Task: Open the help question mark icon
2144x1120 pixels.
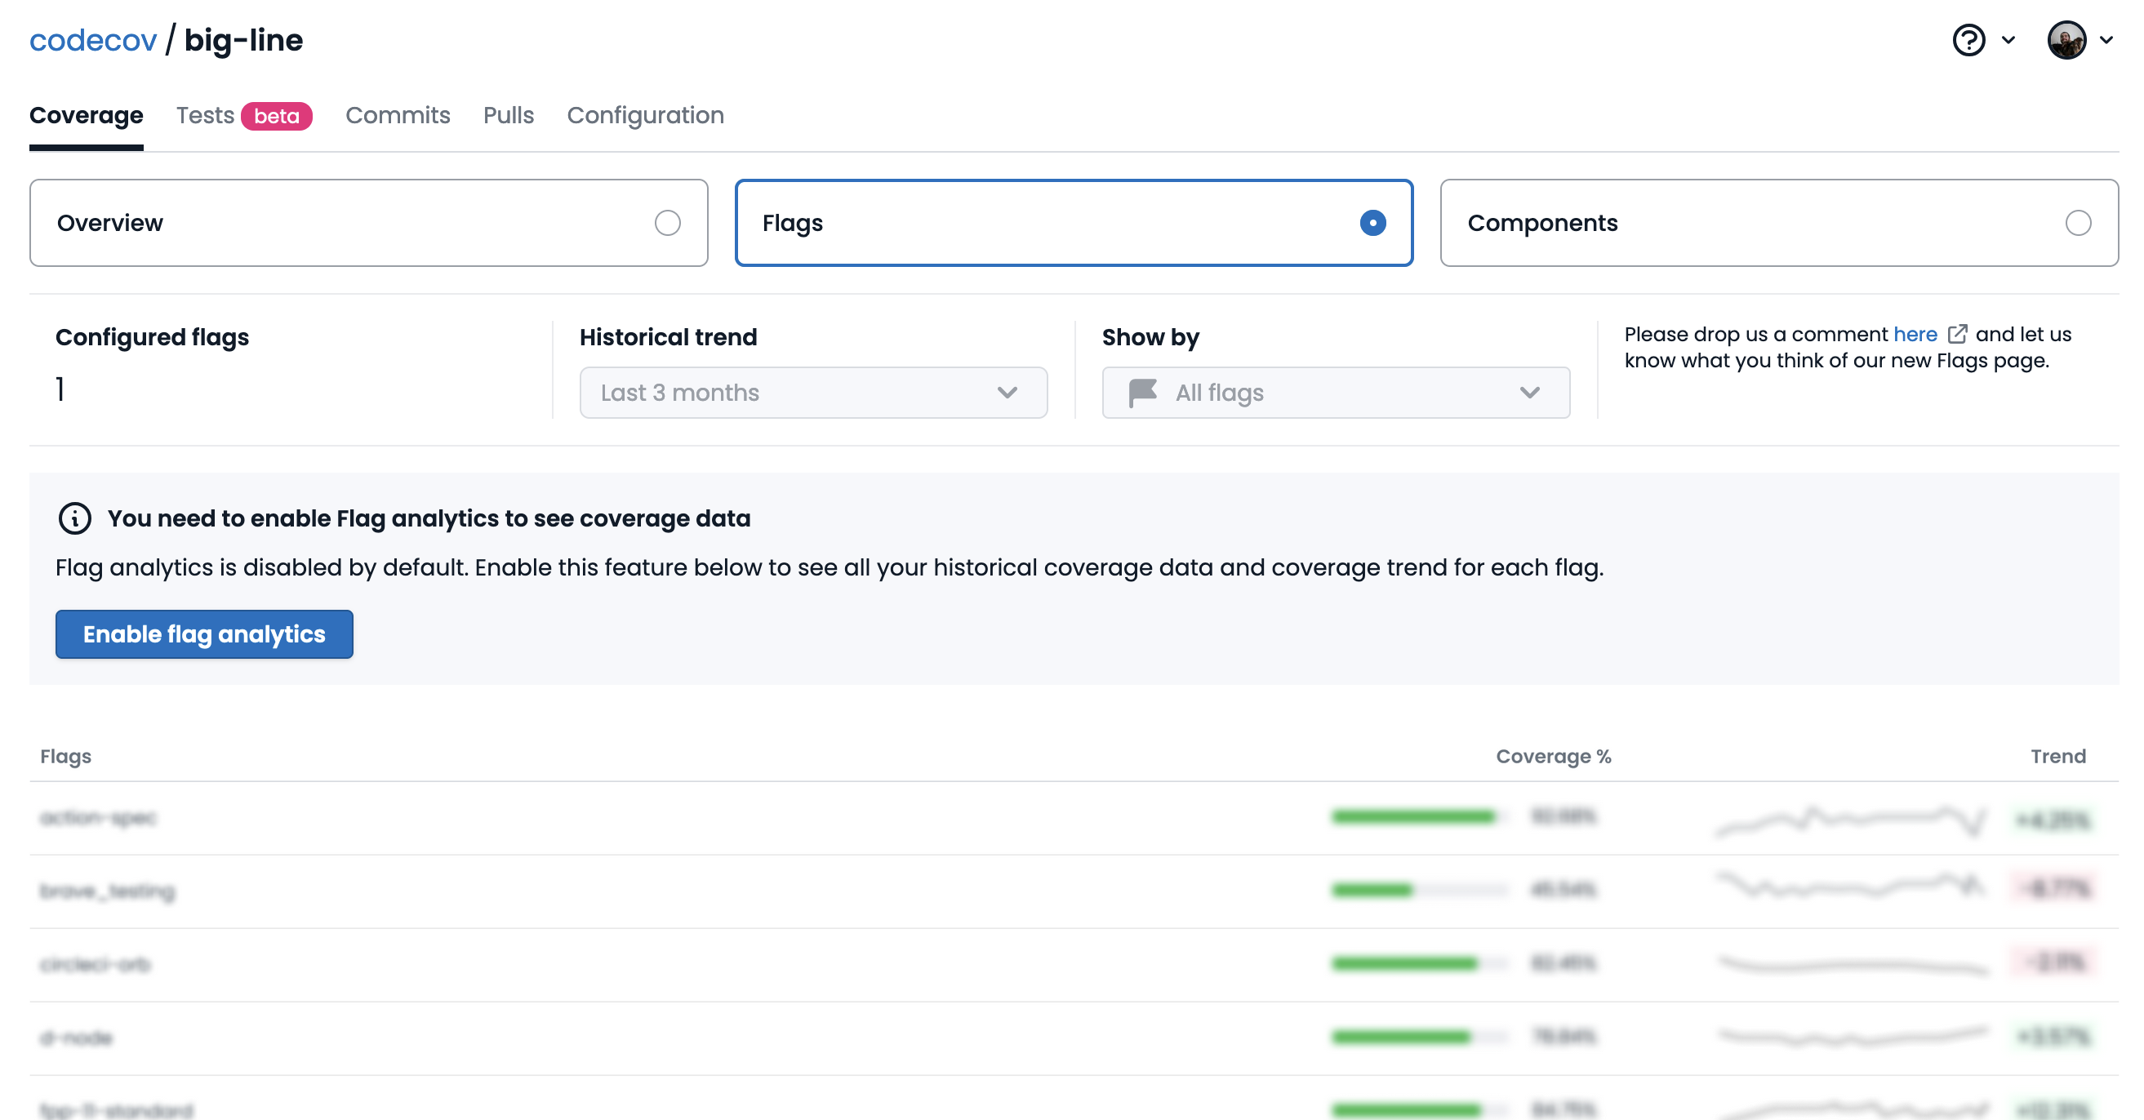Action: click(1968, 40)
